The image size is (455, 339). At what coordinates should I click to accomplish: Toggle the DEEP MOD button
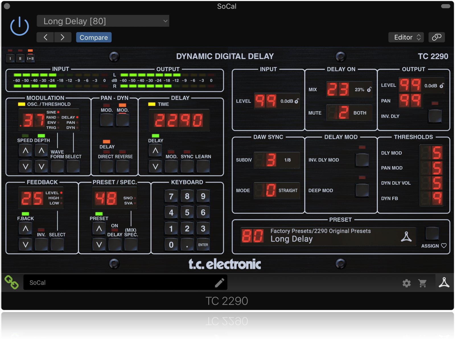[362, 190]
